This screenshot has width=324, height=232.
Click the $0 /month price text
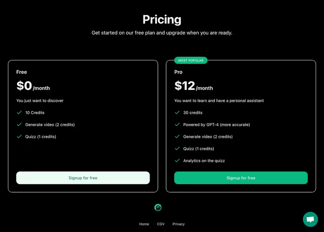33,86
